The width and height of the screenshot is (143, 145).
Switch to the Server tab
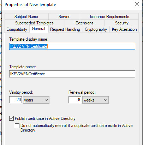(x=64, y=17)
